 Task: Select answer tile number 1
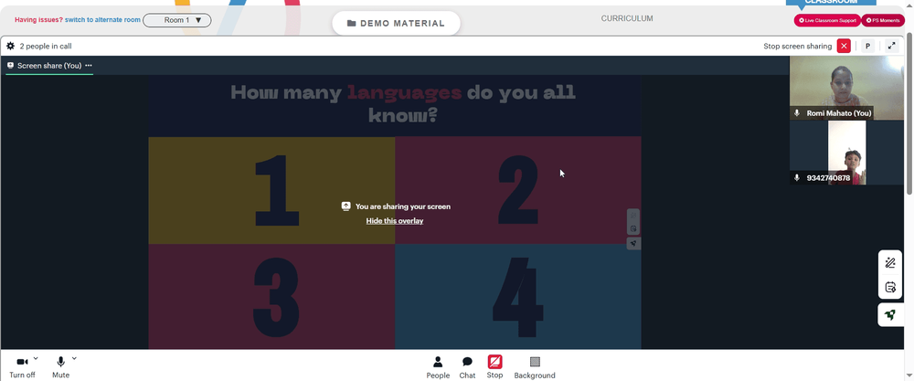(x=271, y=190)
